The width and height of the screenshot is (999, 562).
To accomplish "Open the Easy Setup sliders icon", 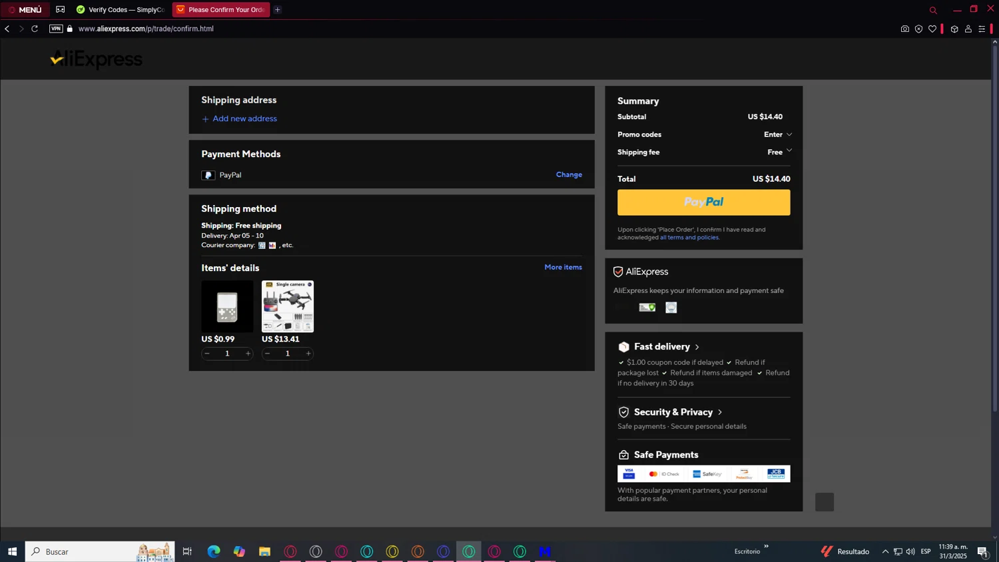I will [982, 29].
